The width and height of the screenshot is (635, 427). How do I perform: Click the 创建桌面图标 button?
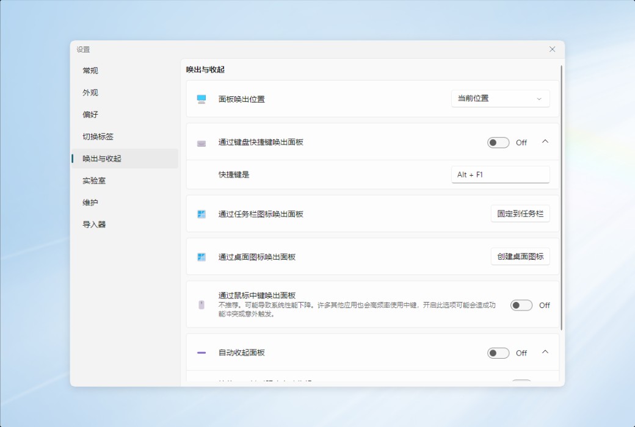pyautogui.click(x=520, y=257)
